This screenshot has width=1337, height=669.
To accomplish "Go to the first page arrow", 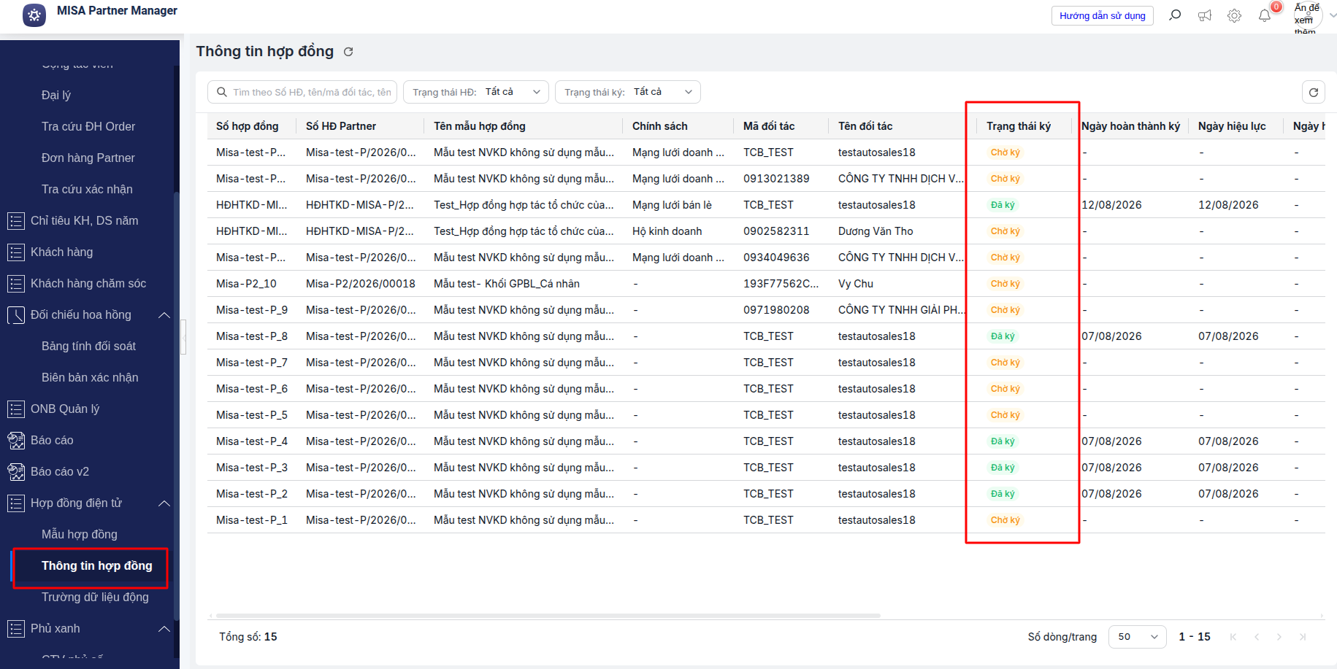I will click(1233, 637).
